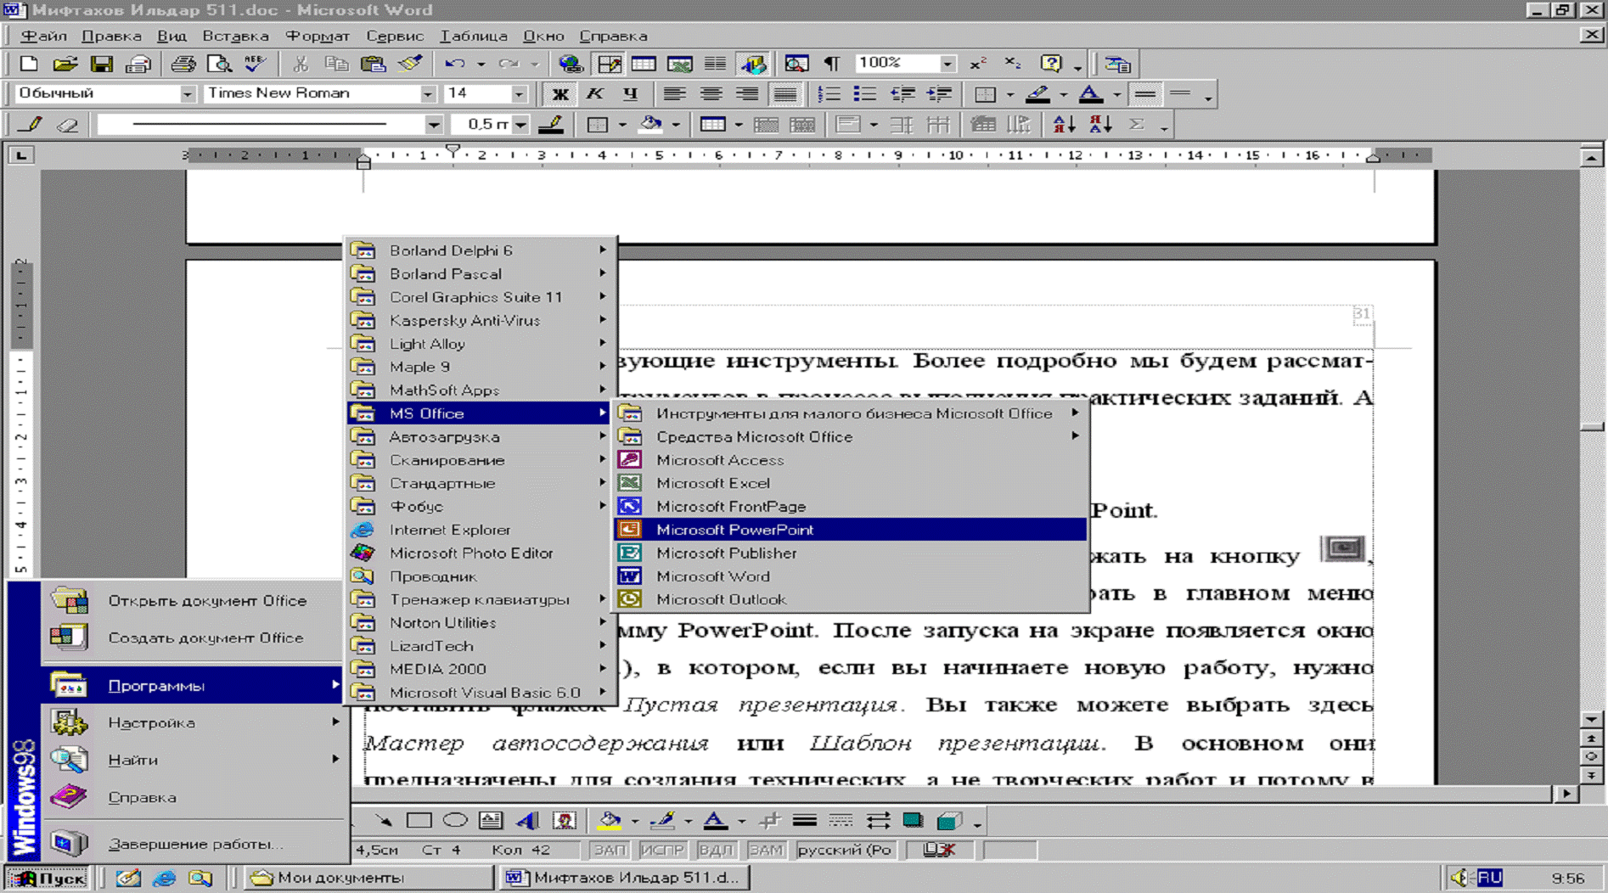This screenshot has width=1608, height=893.
Task: Click the Пуск start button
Action: [x=48, y=878]
